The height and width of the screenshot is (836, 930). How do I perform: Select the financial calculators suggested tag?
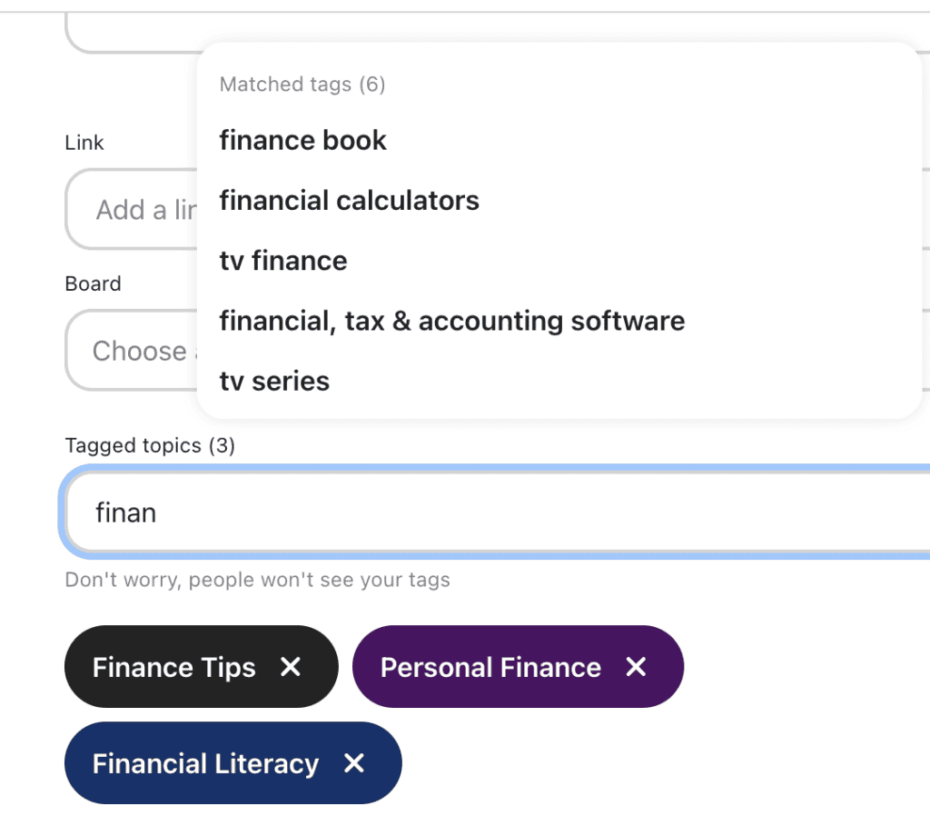(349, 201)
